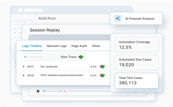Image resolution: width=173 pixels, height=107 pixels.
Task: Click the round avatar in window header
Action: 20,10
